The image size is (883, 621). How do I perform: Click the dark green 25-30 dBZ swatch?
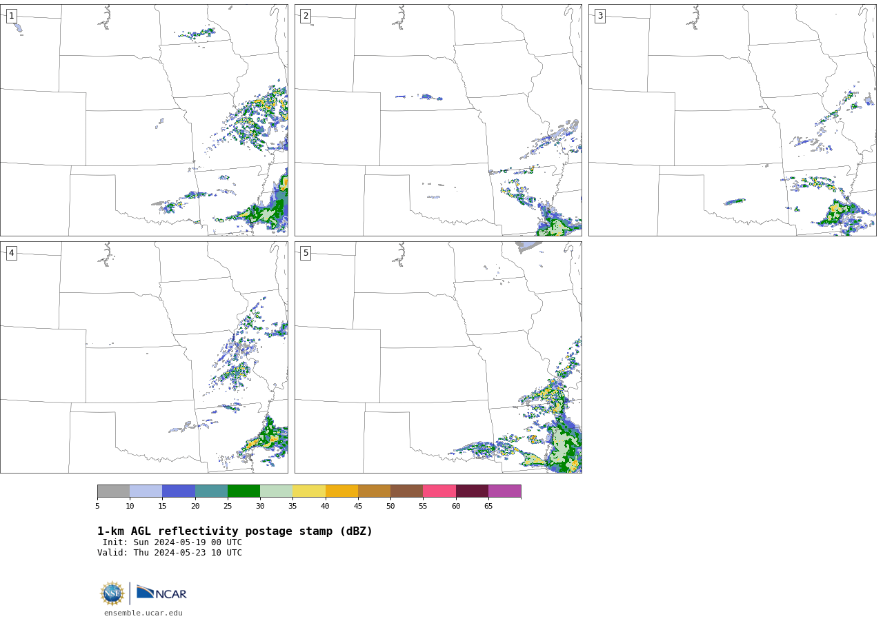244,491
